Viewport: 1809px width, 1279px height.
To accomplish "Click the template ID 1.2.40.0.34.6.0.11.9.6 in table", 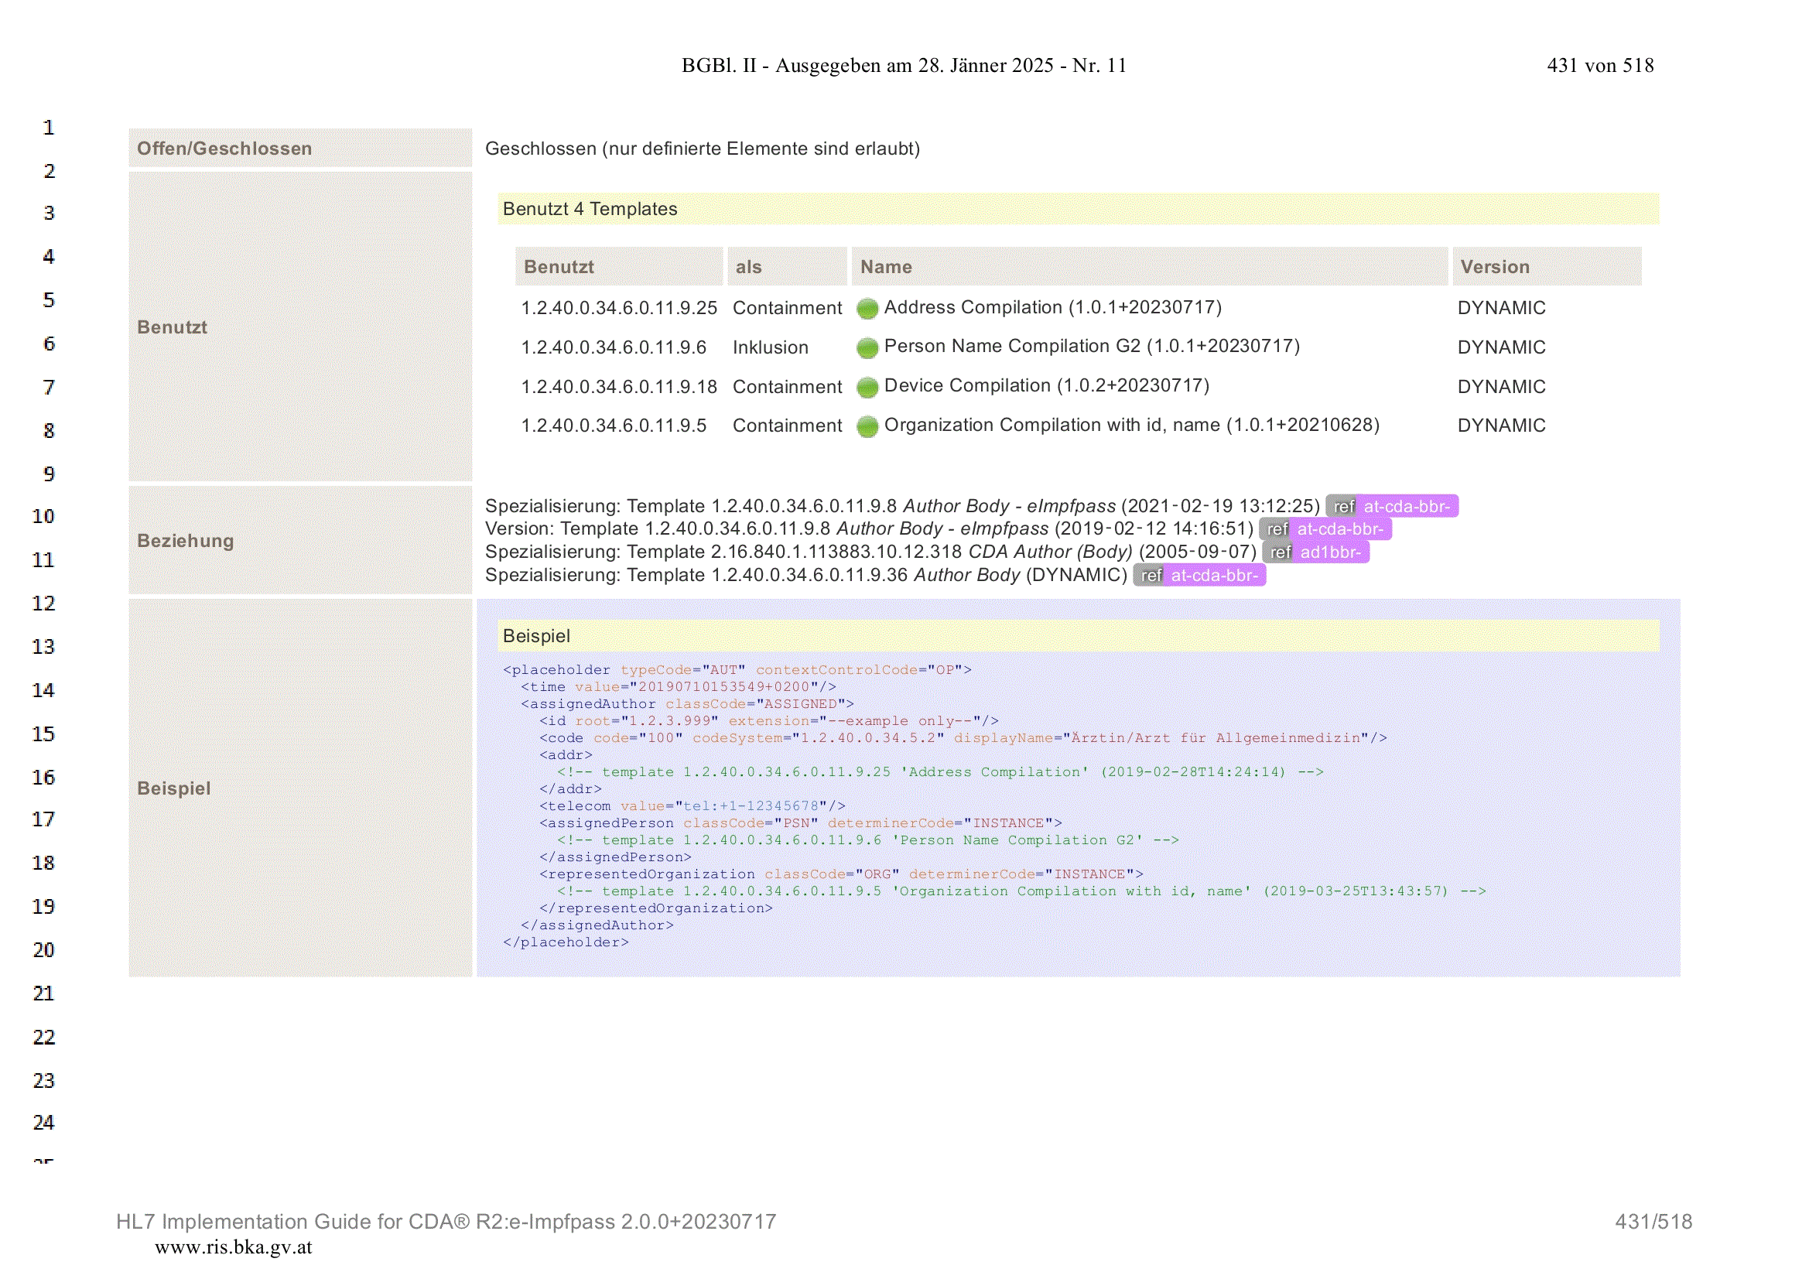I will coord(614,347).
